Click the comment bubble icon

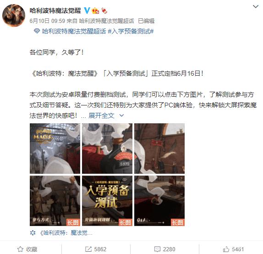pos(157,249)
